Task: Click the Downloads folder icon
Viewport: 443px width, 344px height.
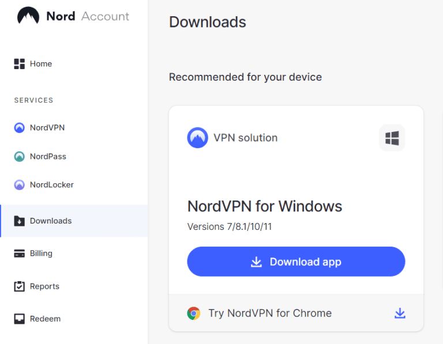Action: [20, 221]
